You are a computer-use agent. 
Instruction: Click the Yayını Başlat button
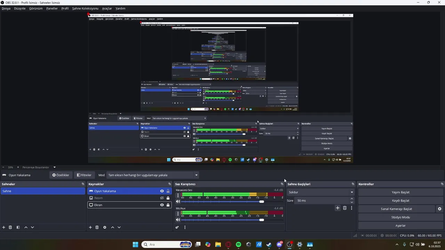(x=400, y=192)
